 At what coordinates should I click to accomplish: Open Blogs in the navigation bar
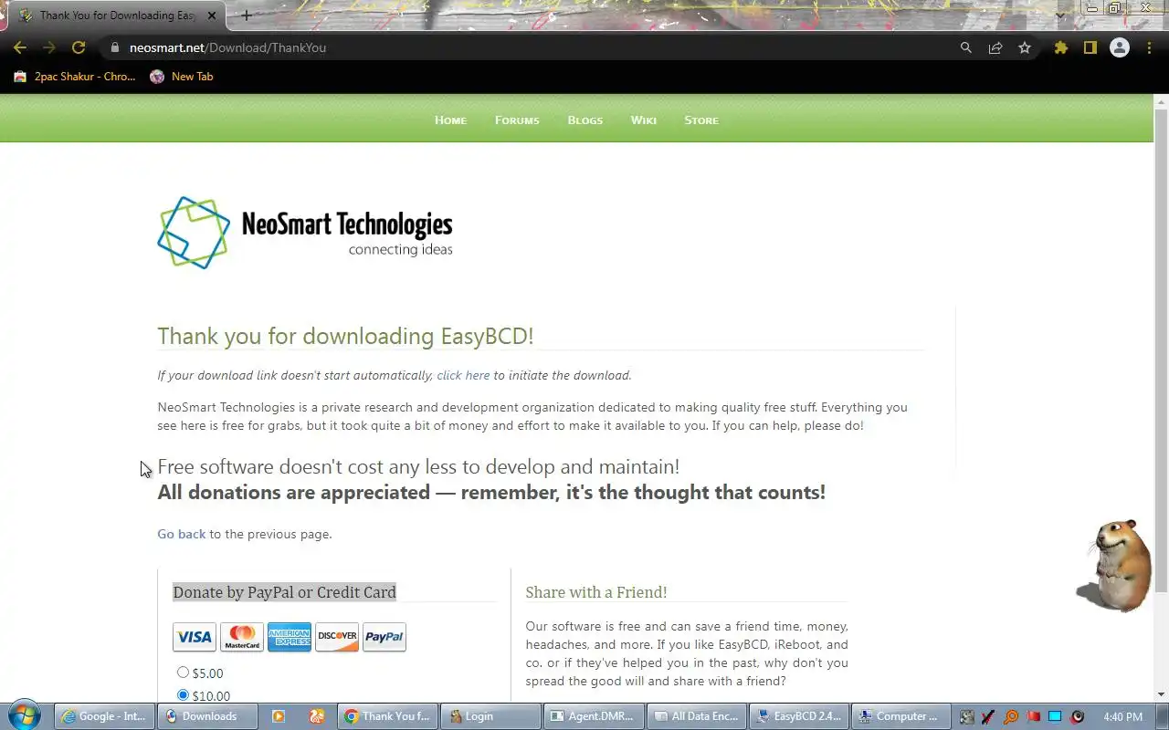pyautogui.click(x=585, y=120)
